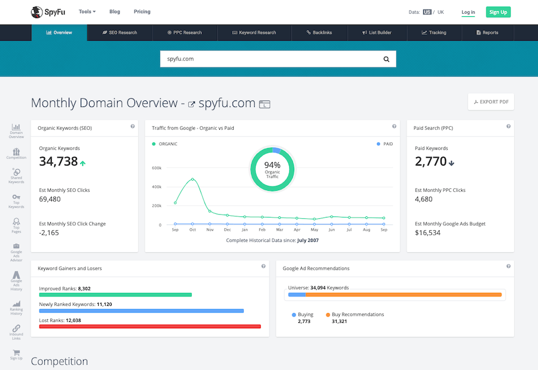
Task: Open Ranking History in sidebar
Action: [x=16, y=308]
